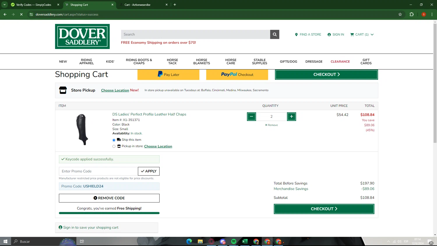Stop page loading

coord(21,14)
